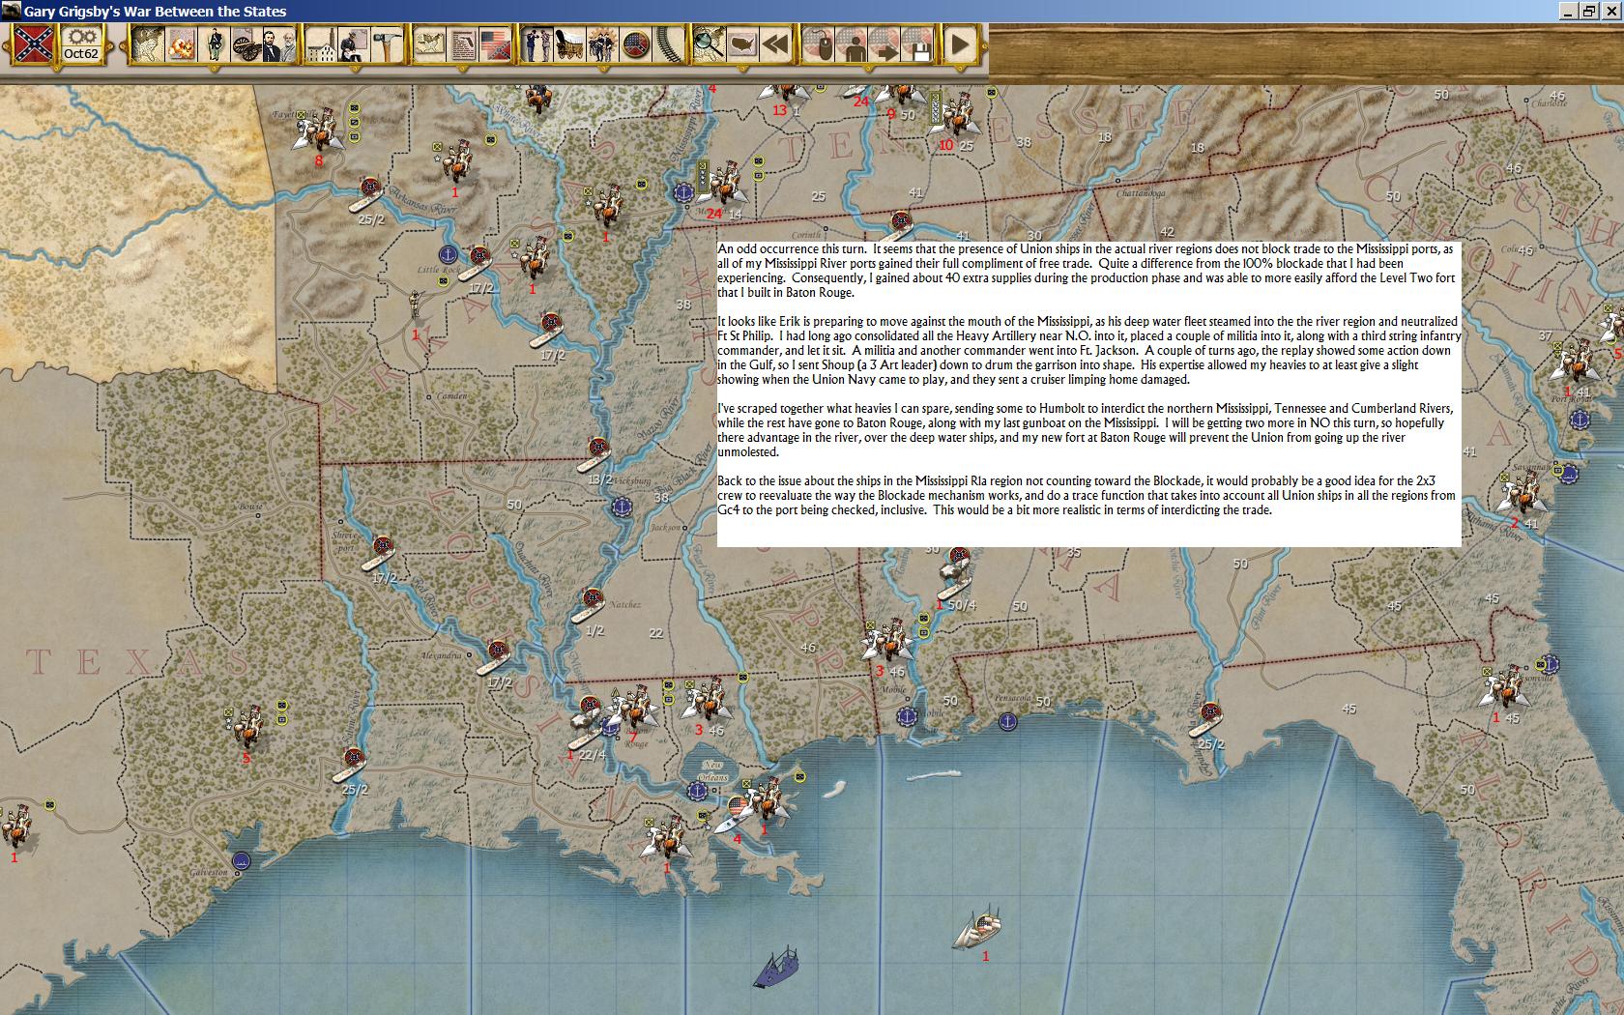Select the Jacksonville port anchor marker
Screen dimensions: 1624x1015
[1550, 664]
